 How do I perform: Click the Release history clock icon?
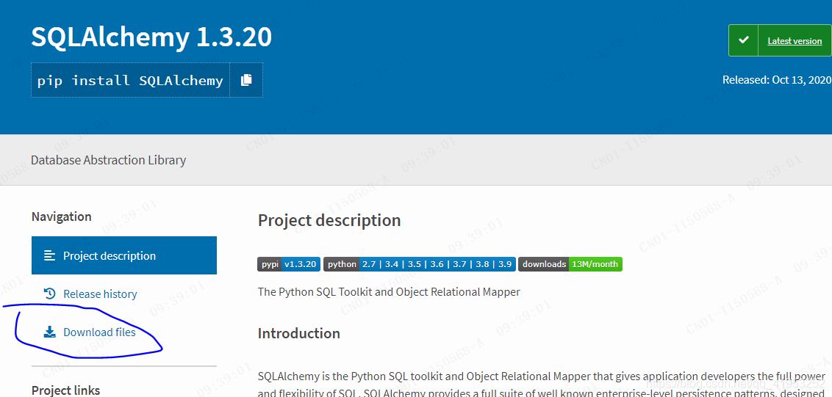[x=49, y=294]
